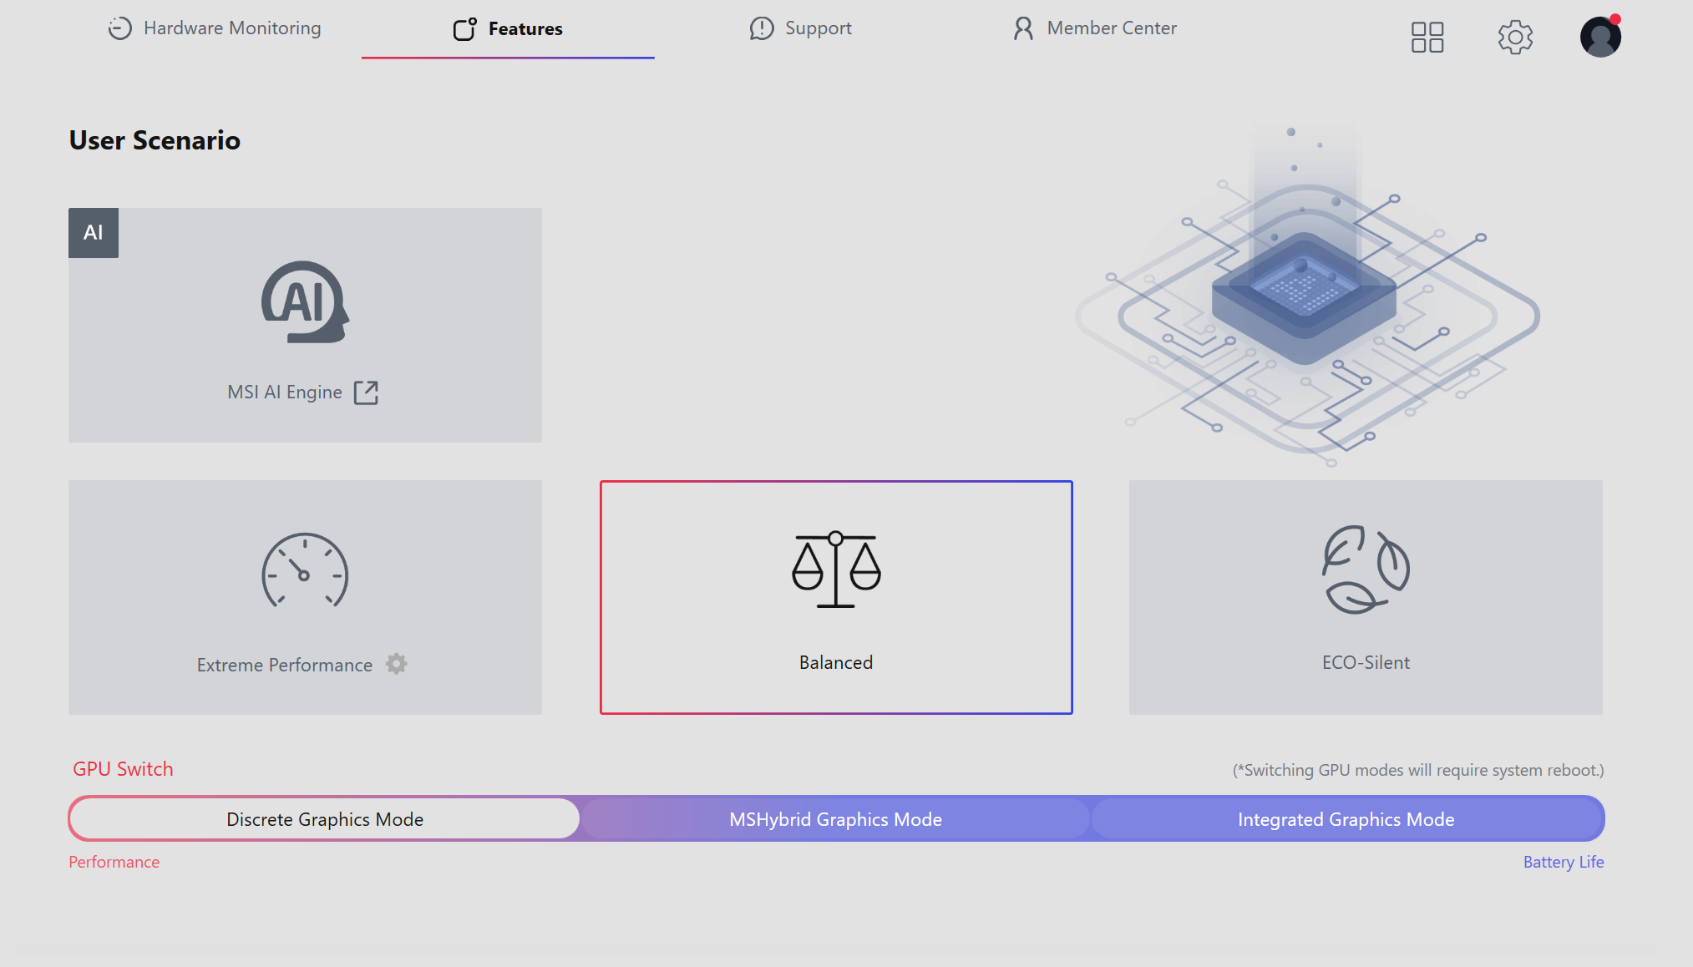The height and width of the screenshot is (967, 1693).
Task: Click the speedometer gauge icon
Action: tap(305, 570)
